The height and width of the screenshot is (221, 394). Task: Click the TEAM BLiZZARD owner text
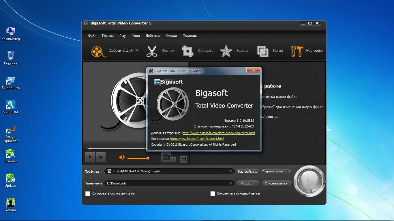click(x=243, y=126)
